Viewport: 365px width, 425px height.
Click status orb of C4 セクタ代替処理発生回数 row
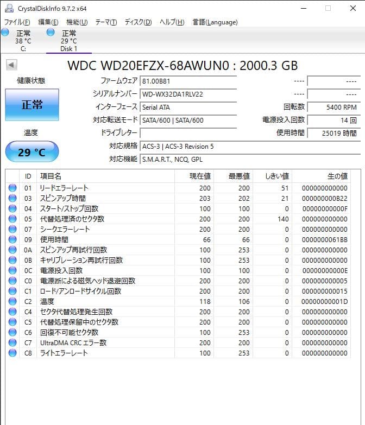click(x=12, y=312)
